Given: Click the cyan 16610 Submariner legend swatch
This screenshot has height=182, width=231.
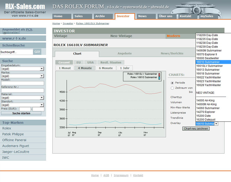Looking at the screenshot, I should click(x=159, y=78).
